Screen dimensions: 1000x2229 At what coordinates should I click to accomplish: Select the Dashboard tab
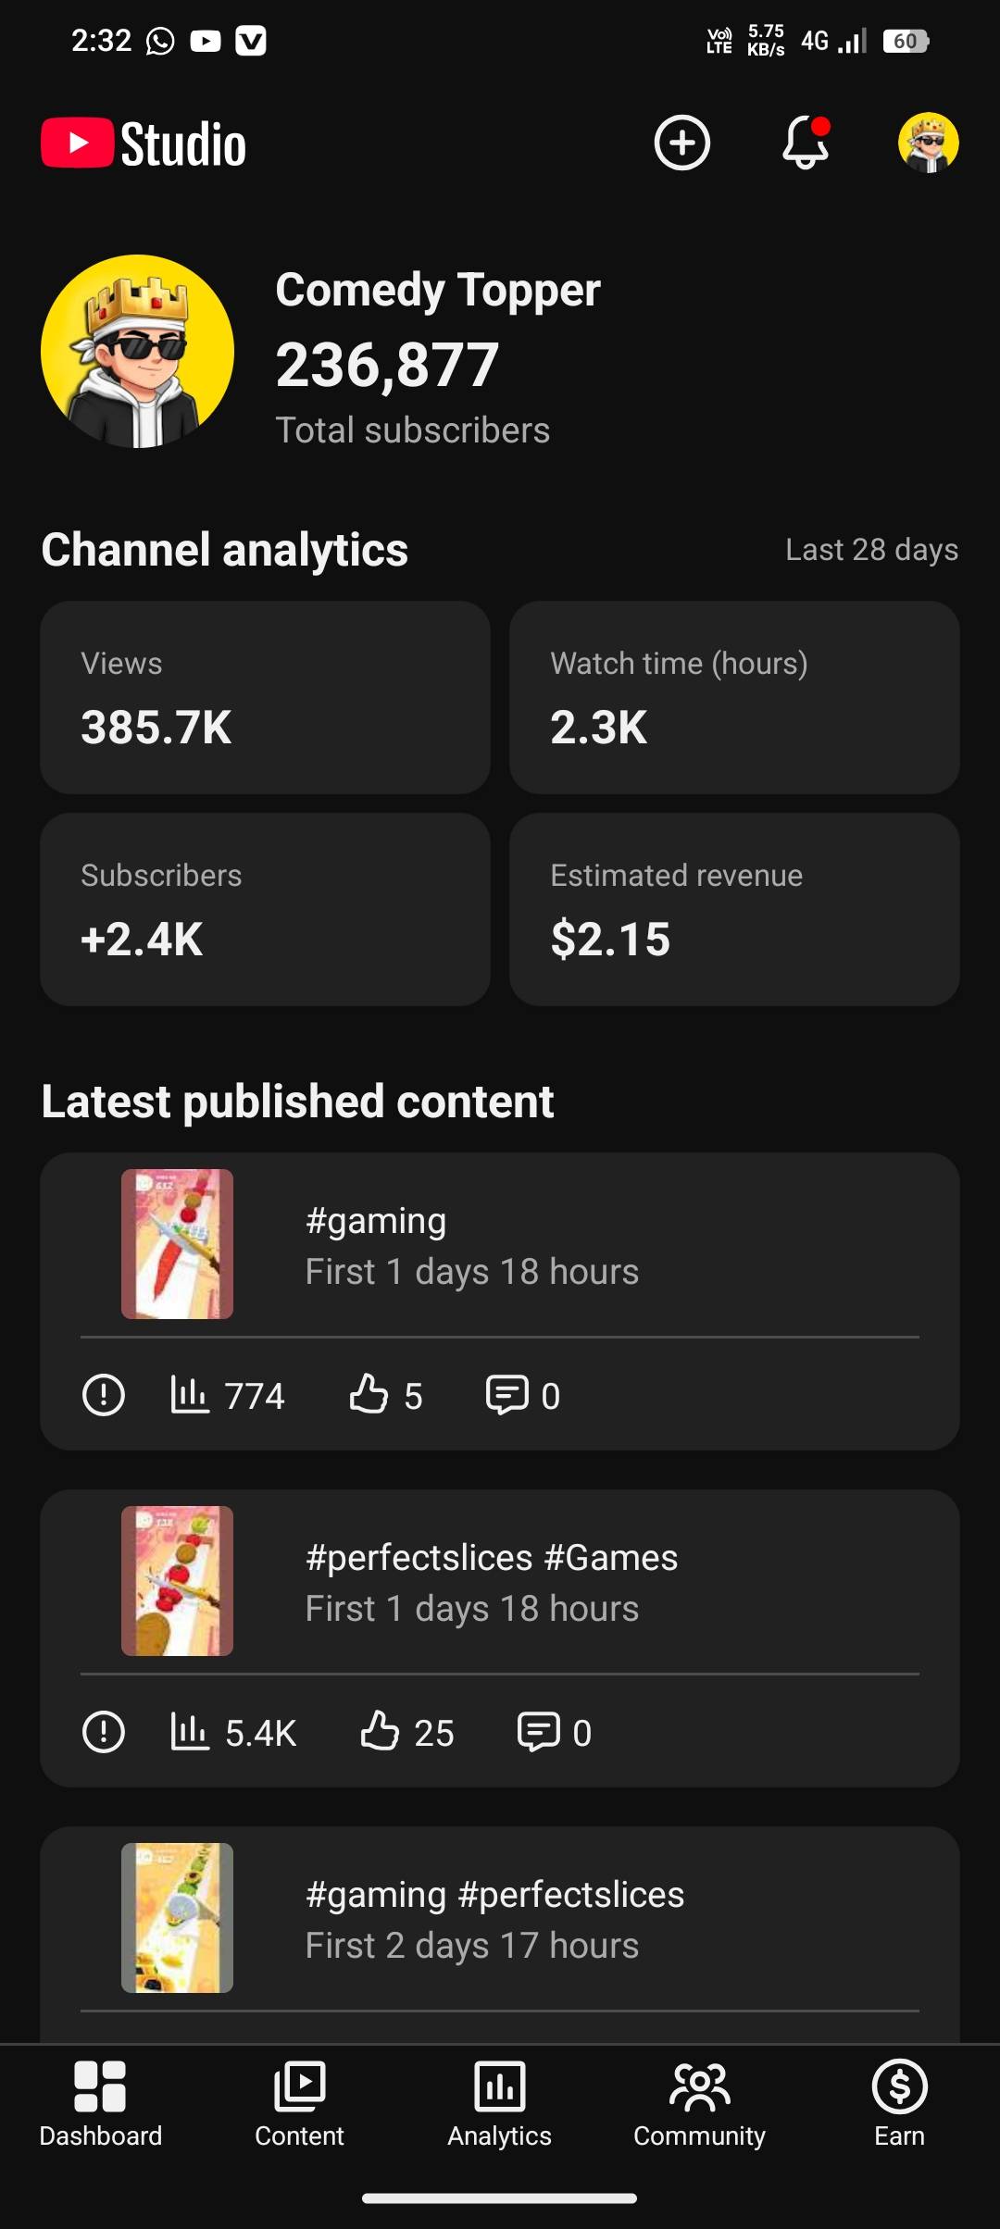[100, 2103]
